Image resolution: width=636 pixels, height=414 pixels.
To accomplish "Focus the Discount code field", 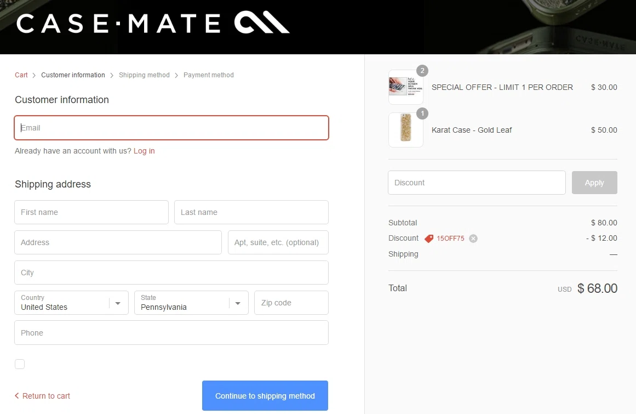I will coord(477,183).
